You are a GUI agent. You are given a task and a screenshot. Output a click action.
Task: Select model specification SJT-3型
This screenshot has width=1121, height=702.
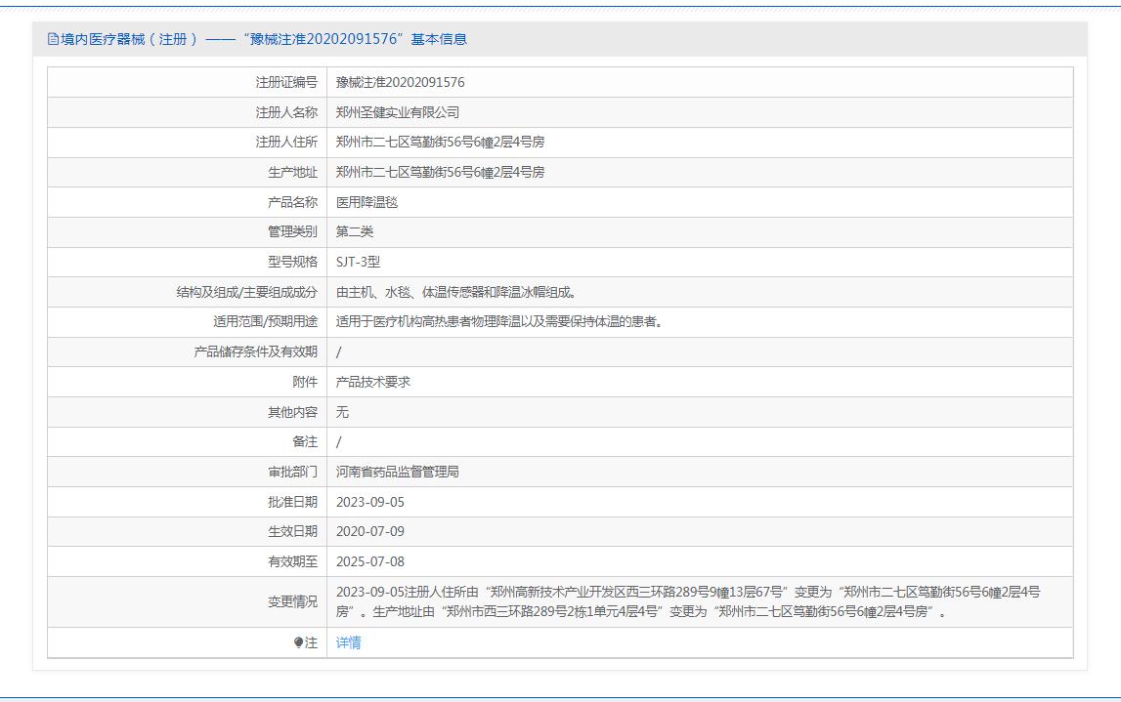pyautogui.click(x=358, y=262)
